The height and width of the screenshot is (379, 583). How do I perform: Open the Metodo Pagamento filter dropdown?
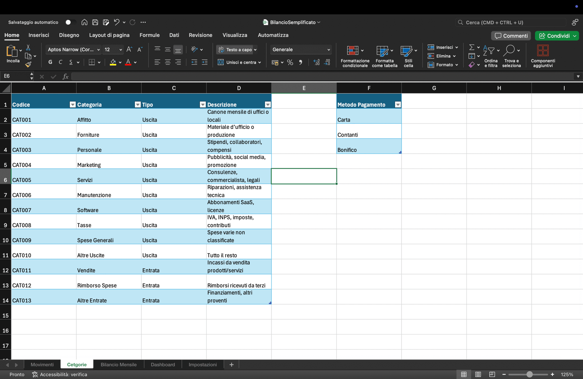pyautogui.click(x=398, y=105)
